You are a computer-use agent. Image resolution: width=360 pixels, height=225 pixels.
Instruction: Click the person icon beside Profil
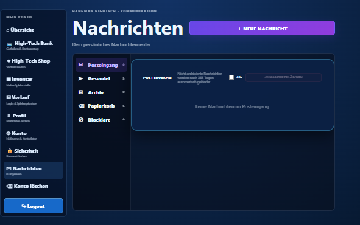tap(9, 116)
